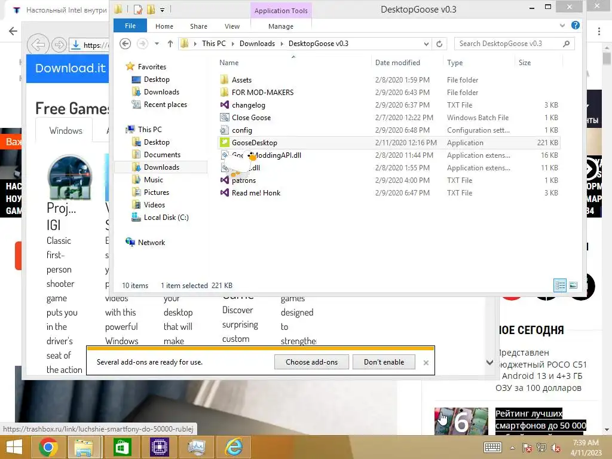Refresh the DesktopGoose v0.3 folder

(x=439, y=44)
